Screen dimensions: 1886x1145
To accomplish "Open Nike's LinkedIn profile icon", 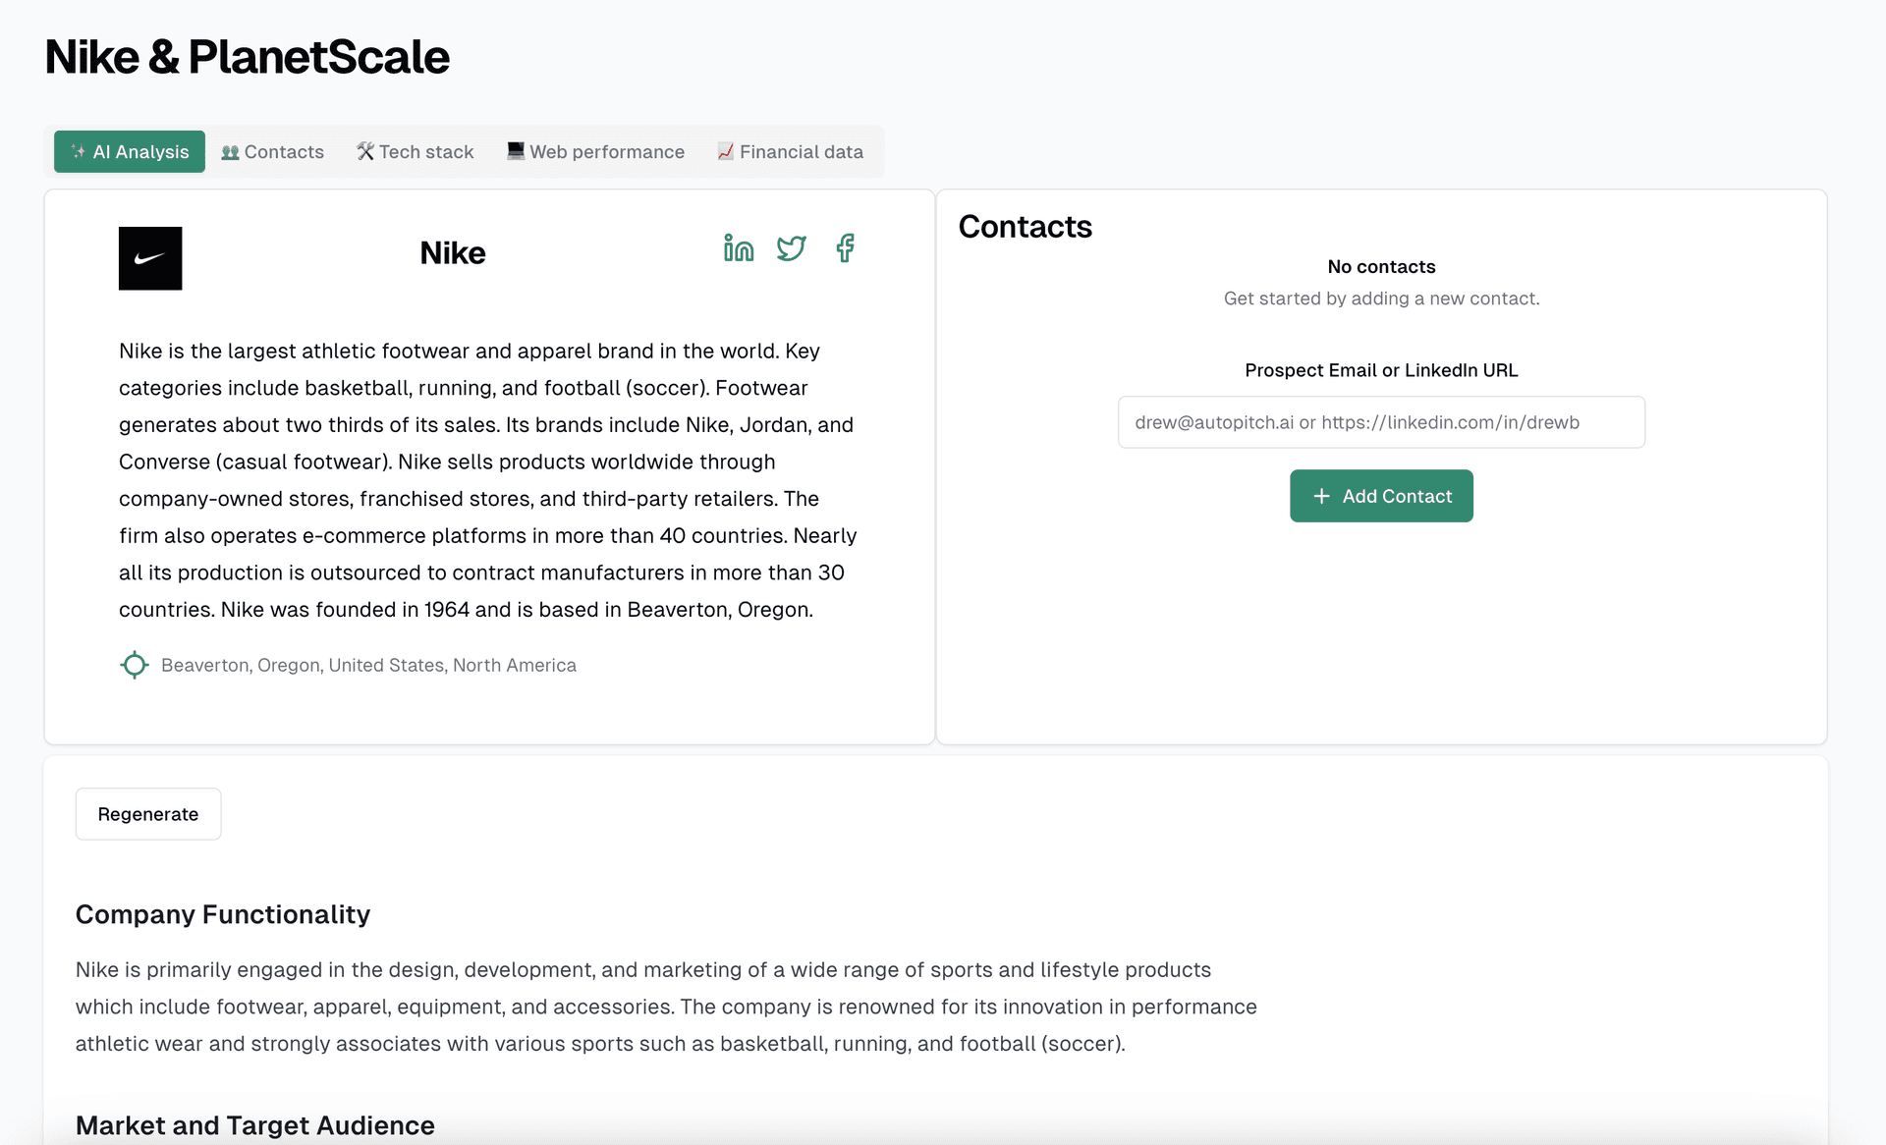I will [738, 248].
